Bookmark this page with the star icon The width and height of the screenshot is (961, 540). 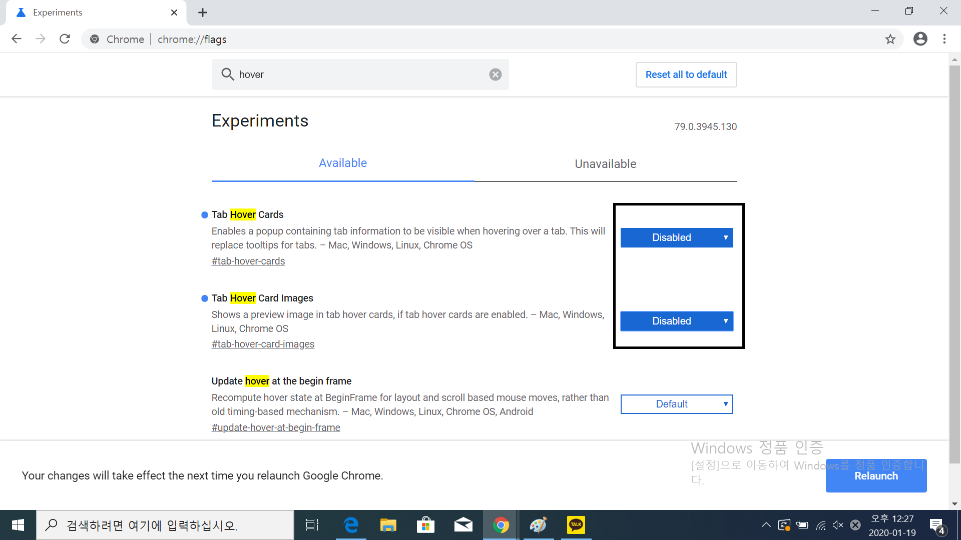(x=890, y=39)
